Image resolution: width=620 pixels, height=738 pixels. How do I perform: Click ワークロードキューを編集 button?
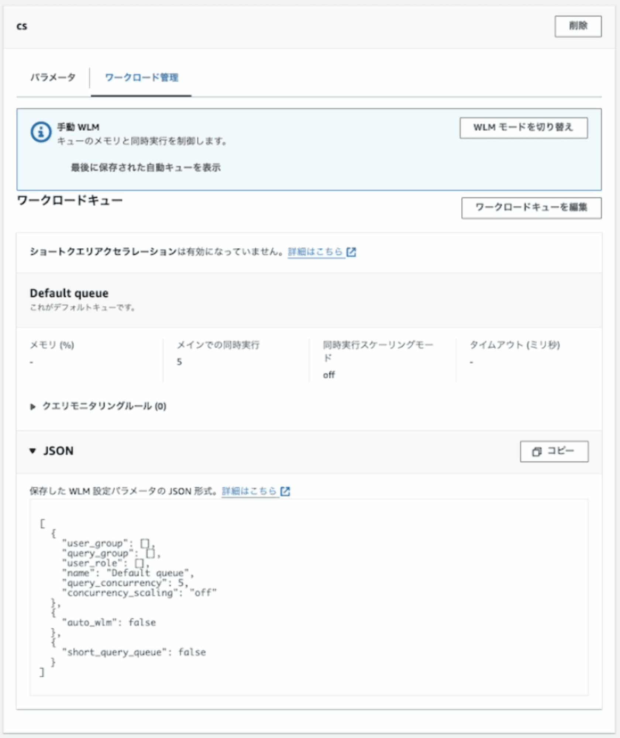(531, 208)
